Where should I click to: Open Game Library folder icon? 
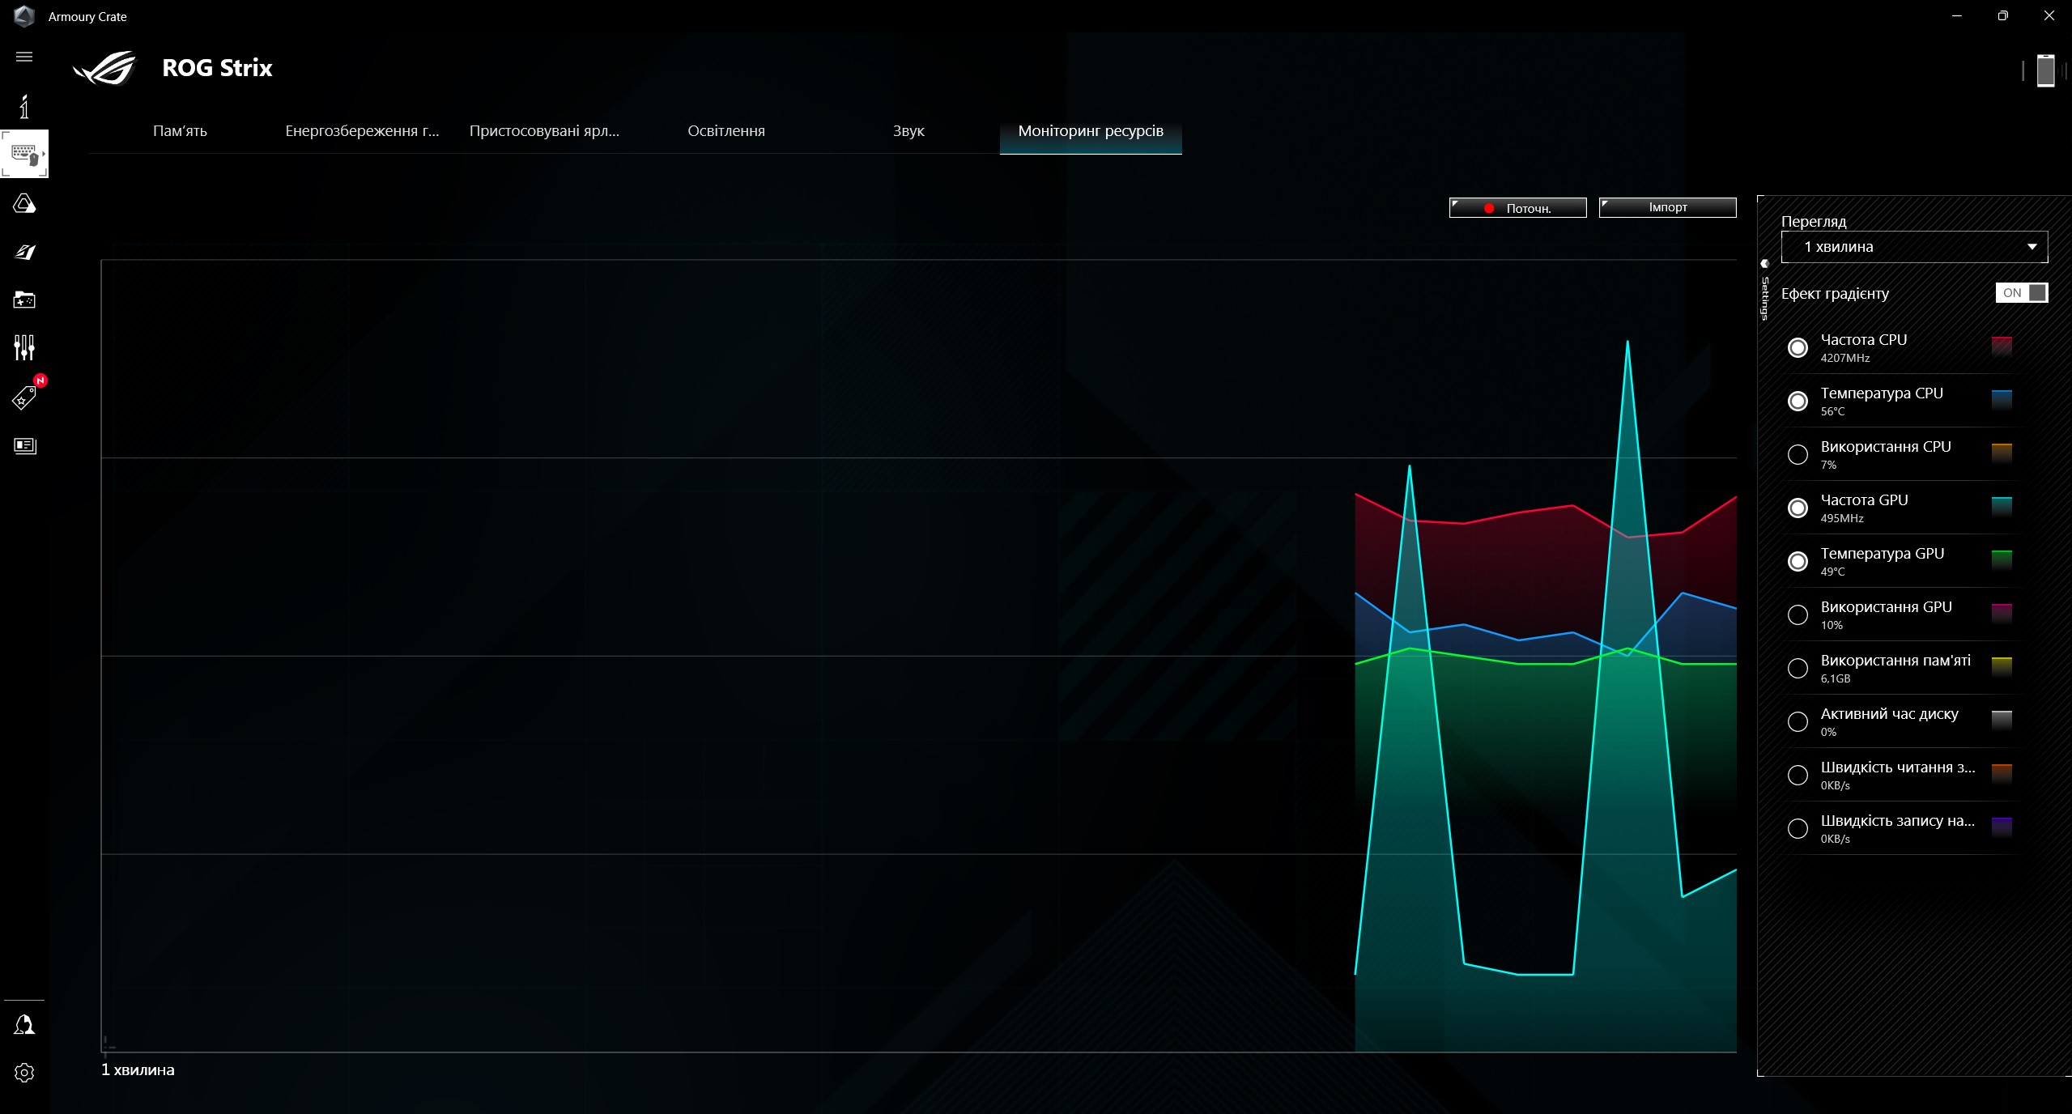24,300
